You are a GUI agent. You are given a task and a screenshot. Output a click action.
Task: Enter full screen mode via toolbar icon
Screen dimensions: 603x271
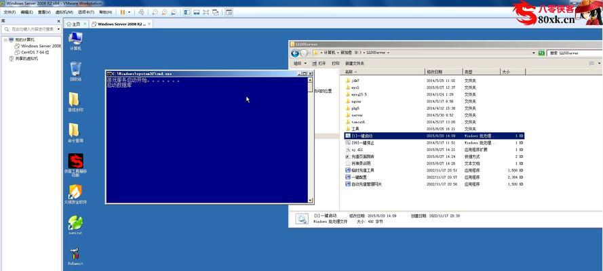click(206, 12)
